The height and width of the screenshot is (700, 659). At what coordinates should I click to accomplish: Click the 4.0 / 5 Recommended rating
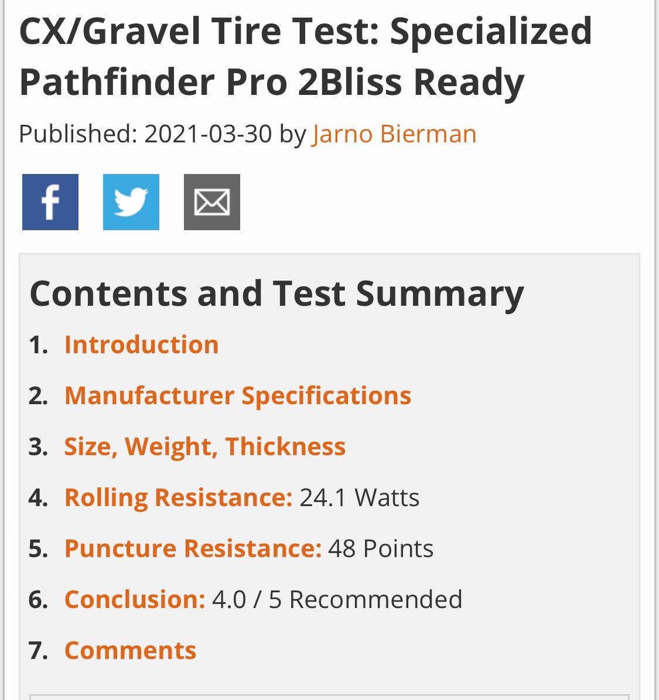point(337,600)
